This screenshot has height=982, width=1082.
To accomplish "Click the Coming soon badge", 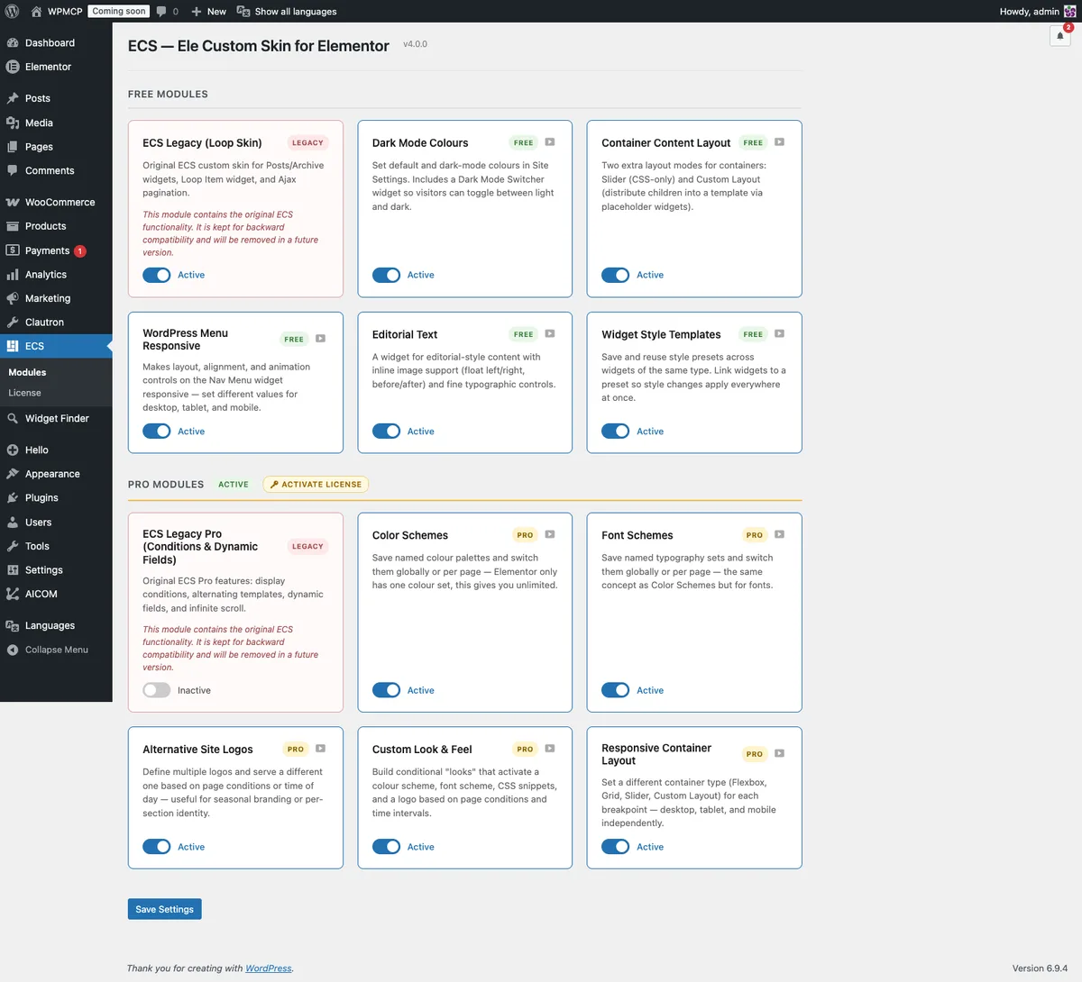I will 119,11.
